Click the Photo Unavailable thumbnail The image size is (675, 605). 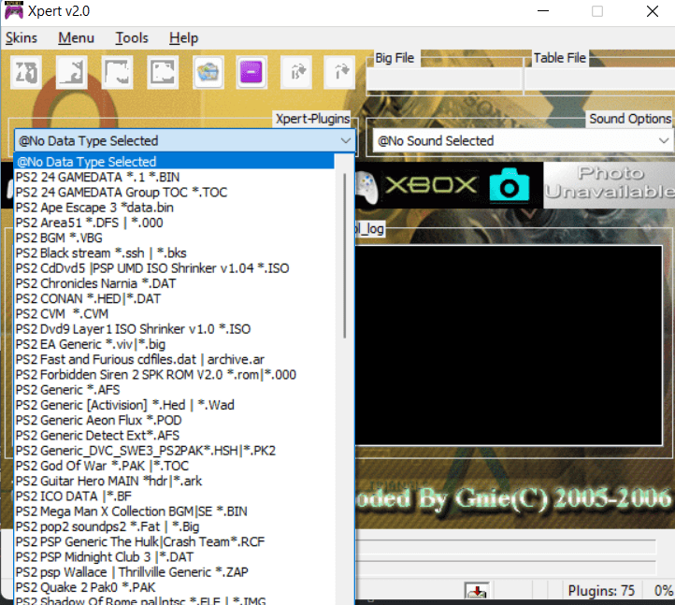[x=610, y=185]
